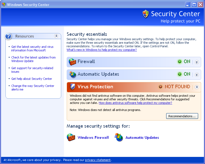Expand the Automatic Updates section chevron

197,75
